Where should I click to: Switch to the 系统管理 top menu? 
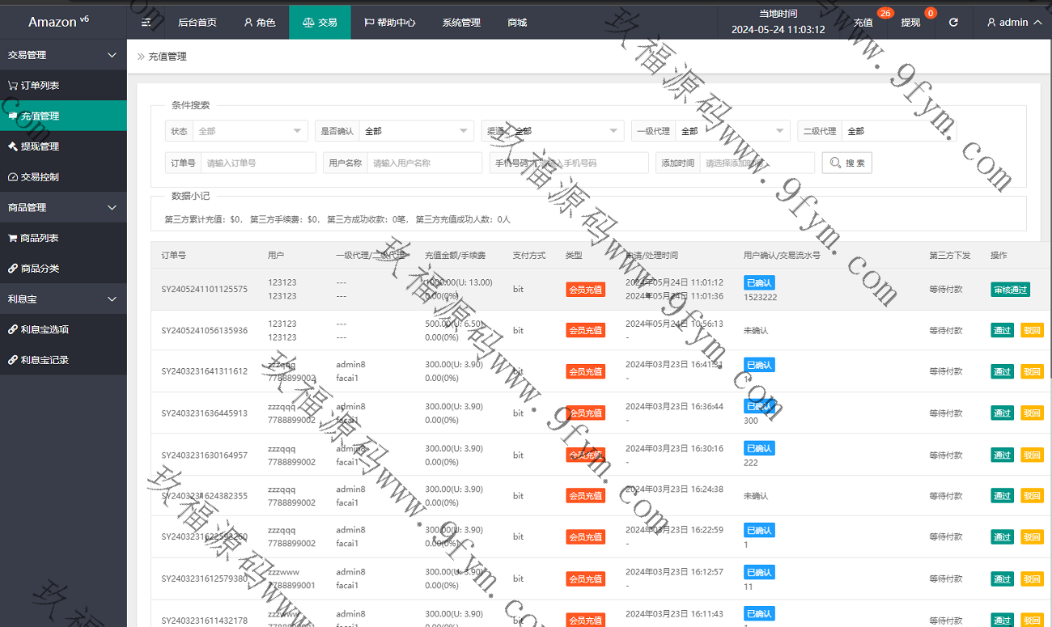click(461, 23)
